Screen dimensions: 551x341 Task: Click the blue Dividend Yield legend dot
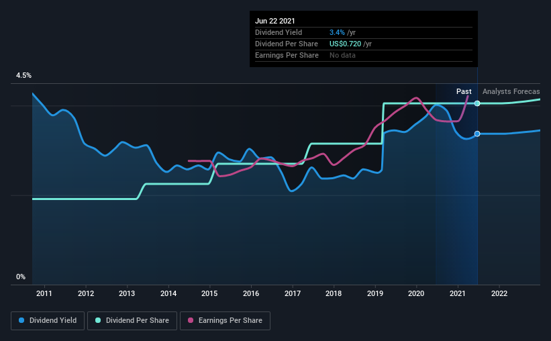click(x=22, y=321)
